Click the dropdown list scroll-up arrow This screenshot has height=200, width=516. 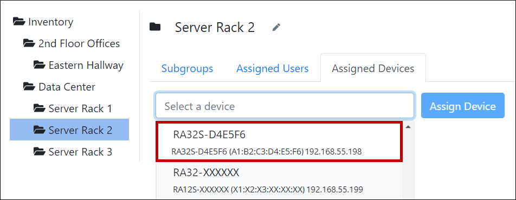pos(408,127)
